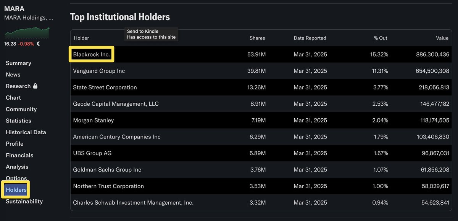Click Geode Capital Management, LLC
This screenshot has height=221, width=458.
tap(116, 104)
